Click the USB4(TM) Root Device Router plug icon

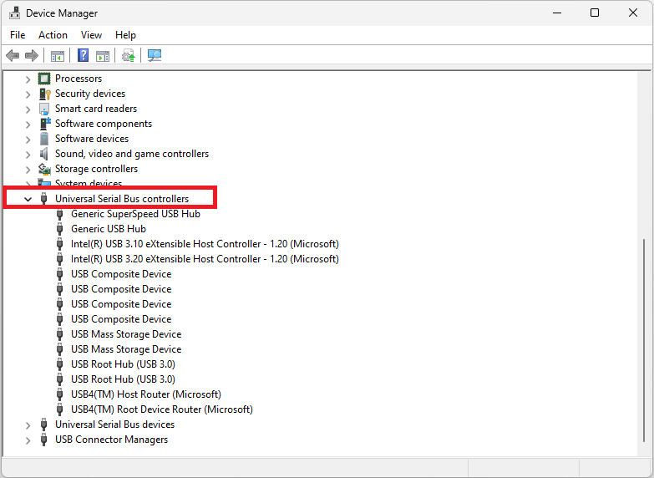click(59, 409)
